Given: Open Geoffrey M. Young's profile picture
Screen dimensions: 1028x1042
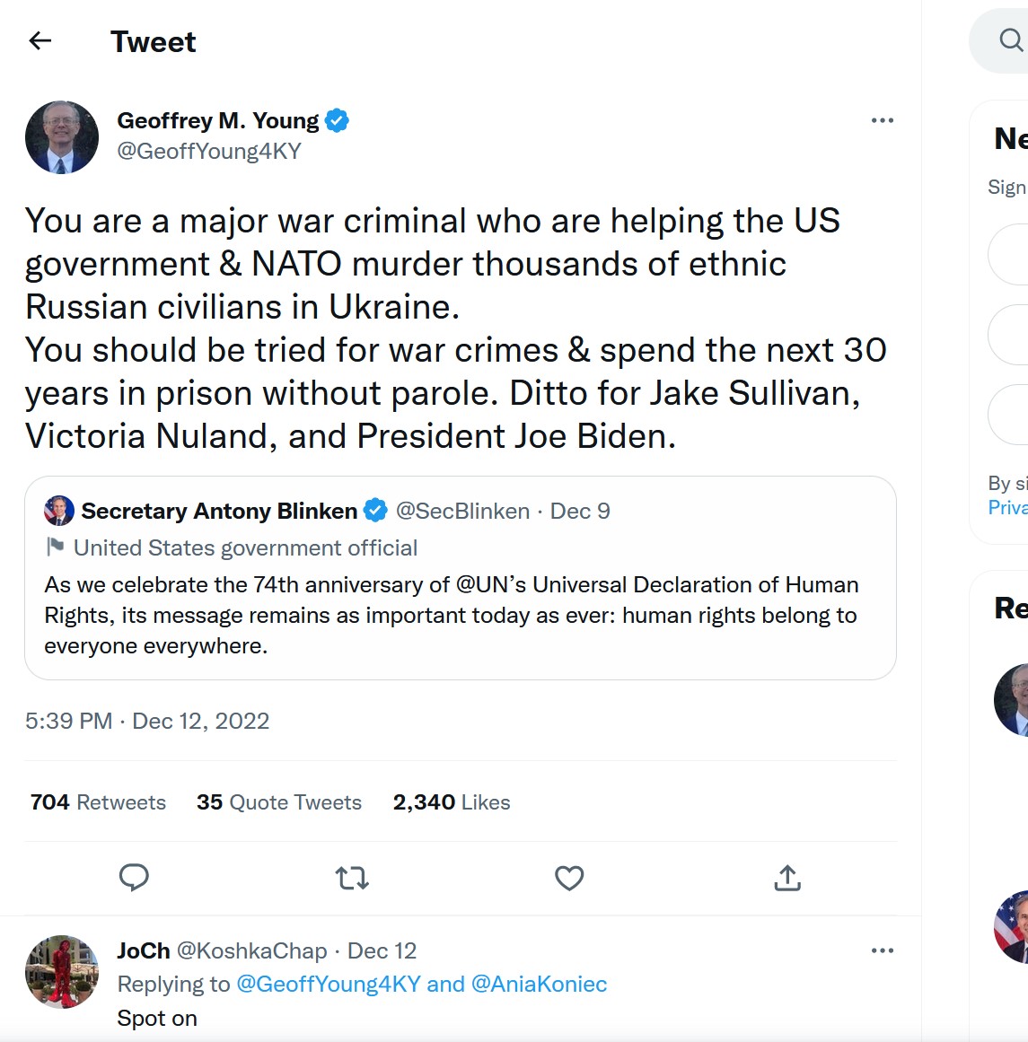Looking at the screenshot, I should click(x=62, y=137).
